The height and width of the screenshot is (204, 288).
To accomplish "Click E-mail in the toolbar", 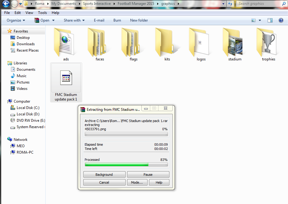I will [x=99, y=20].
